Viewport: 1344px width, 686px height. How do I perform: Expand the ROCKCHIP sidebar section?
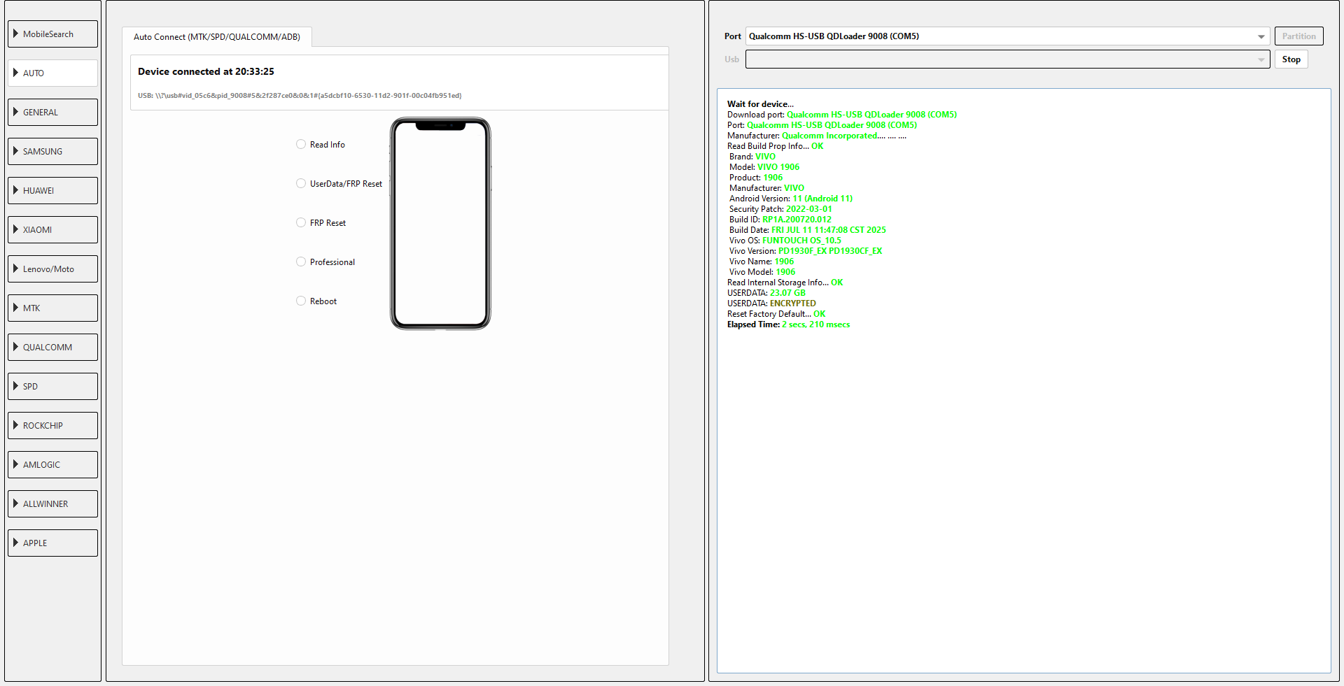click(52, 425)
